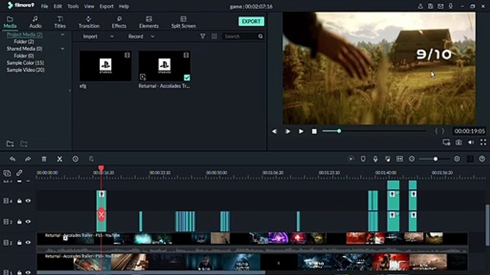The image size is (490, 275).
Task: Lock track 4 with its padlock
Action: [19, 201]
